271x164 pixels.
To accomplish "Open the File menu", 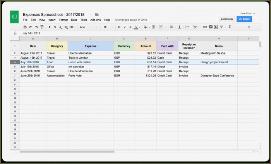I will point(25,20).
